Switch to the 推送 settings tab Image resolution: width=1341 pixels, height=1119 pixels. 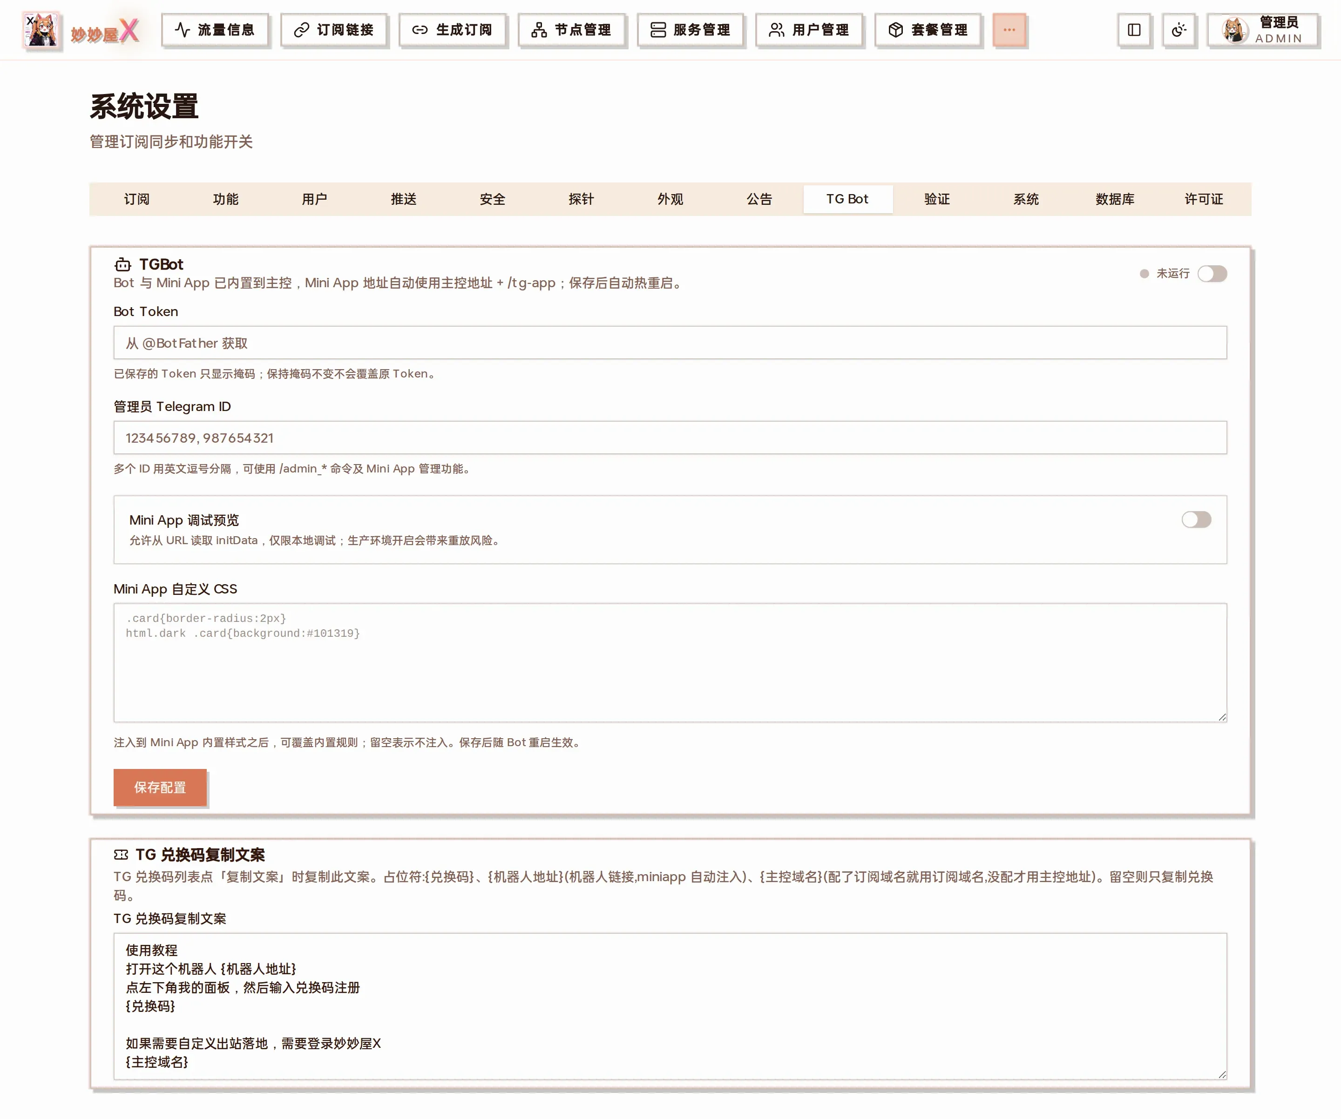coord(404,199)
